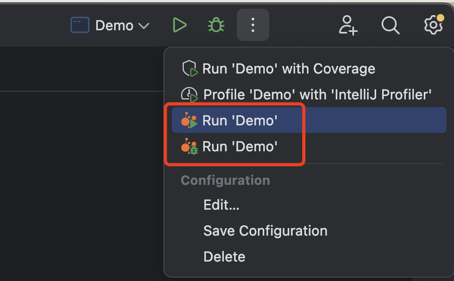Open the Demo run configuration dropdown
Screen dimensions: 454x281
pos(110,25)
